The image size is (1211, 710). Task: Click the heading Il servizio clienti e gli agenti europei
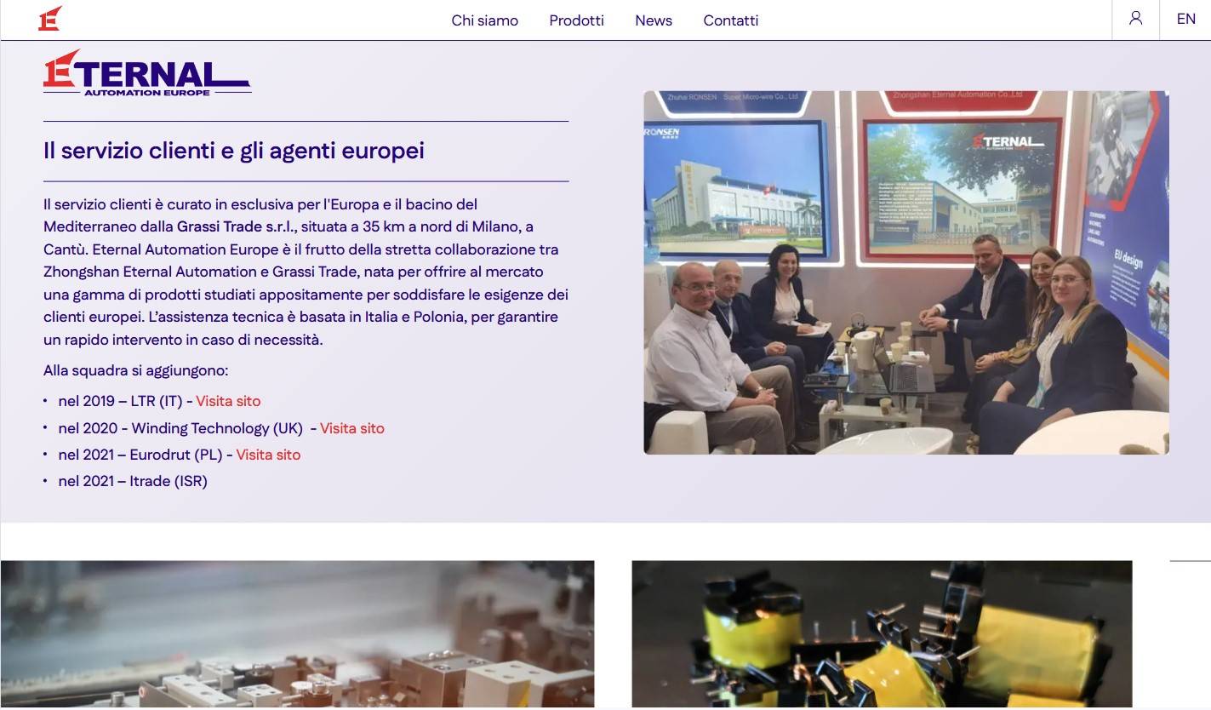(x=233, y=151)
